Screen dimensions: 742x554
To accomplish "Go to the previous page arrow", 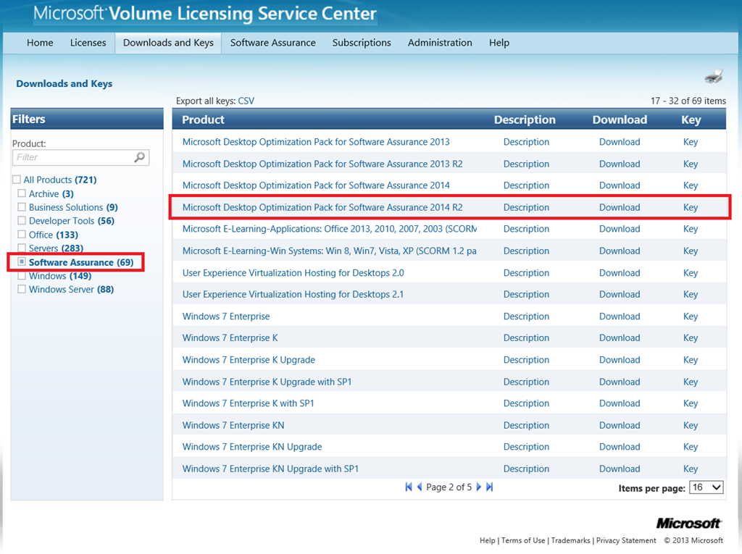I will coord(420,487).
